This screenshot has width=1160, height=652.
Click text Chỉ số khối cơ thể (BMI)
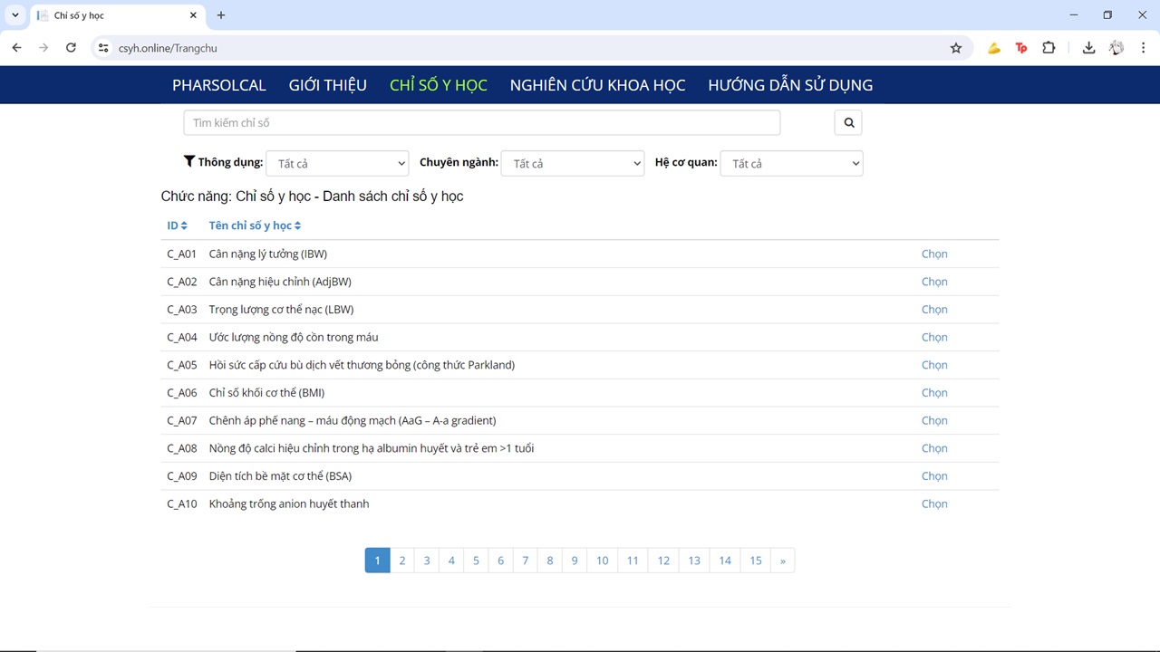click(266, 393)
